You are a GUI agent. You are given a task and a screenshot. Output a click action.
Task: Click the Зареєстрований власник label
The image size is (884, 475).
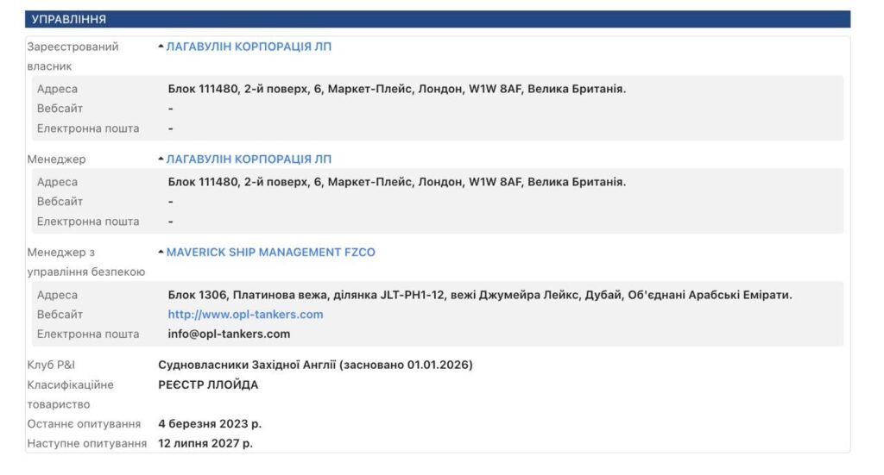[x=73, y=56]
